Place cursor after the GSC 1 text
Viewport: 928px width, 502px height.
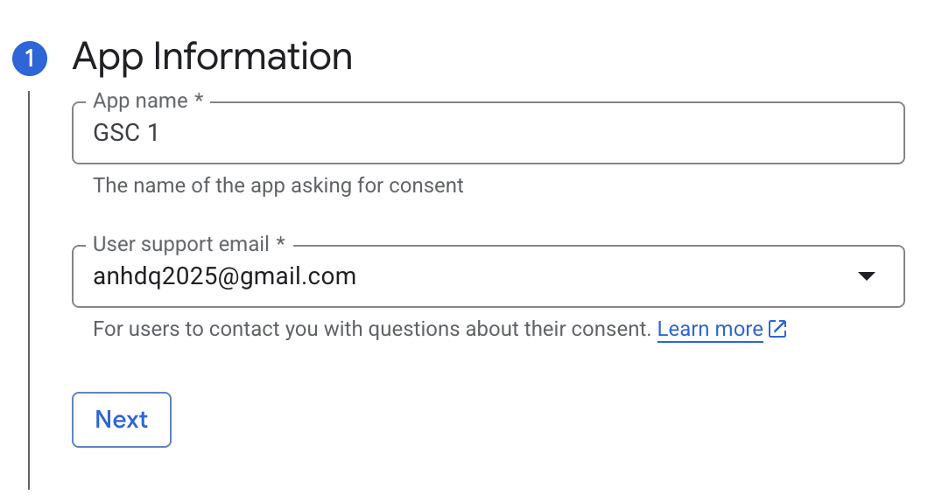160,133
